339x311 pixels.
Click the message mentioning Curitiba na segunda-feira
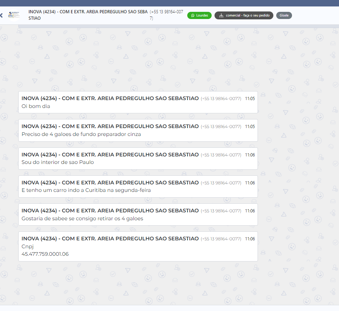[x=86, y=190]
